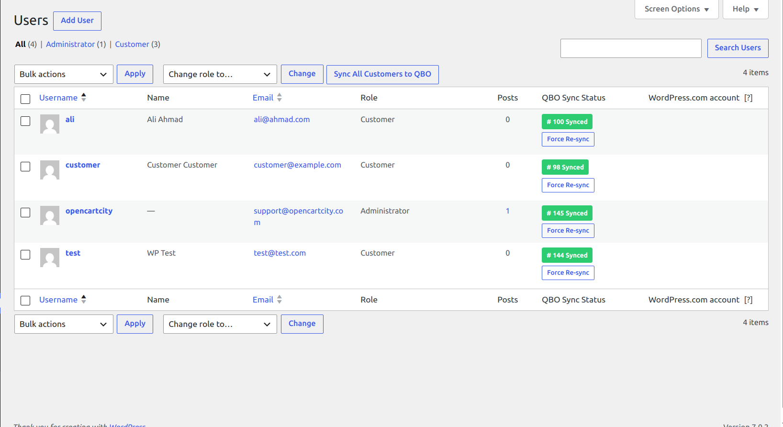
Task: Click email link ali@ahmad.com
Action: click(282, 119)
